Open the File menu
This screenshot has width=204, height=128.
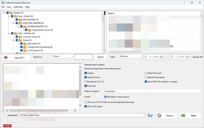[3, 7]
